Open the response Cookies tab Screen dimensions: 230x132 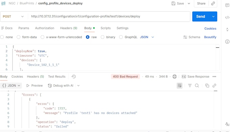17,76
